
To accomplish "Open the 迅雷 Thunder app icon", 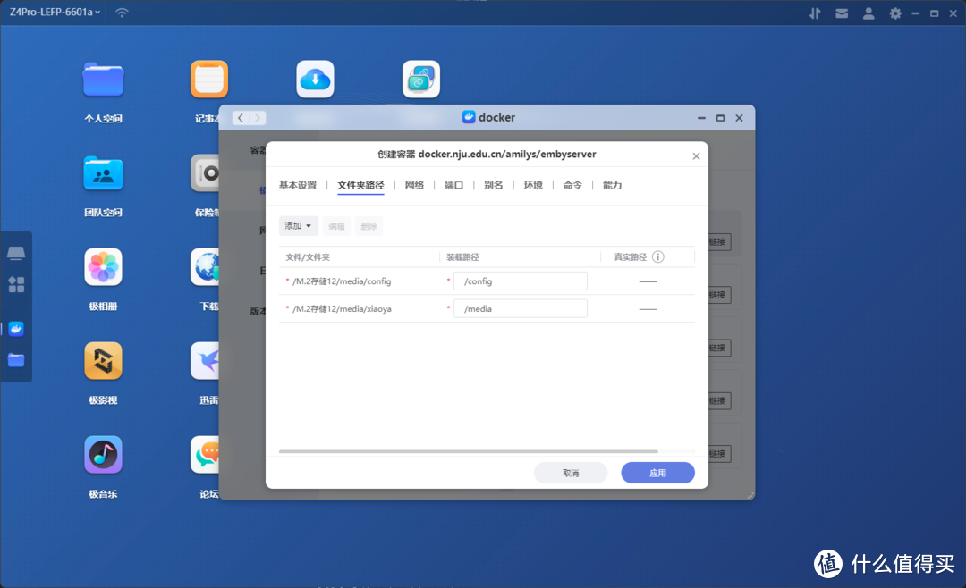I will click(x=206, y=361).
